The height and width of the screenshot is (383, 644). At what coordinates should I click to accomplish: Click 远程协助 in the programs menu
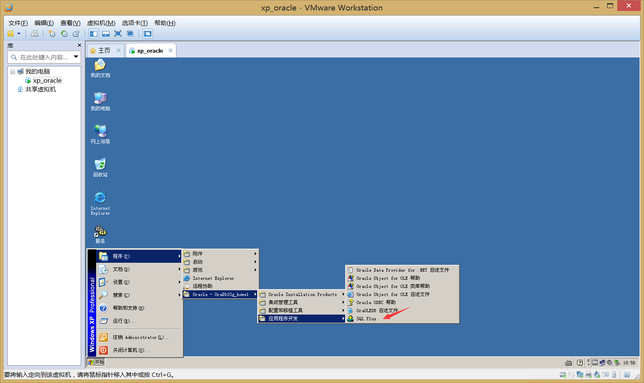pos(220,286)
